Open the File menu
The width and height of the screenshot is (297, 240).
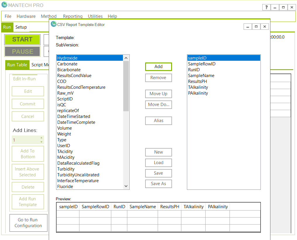click(x=8, y=16)
